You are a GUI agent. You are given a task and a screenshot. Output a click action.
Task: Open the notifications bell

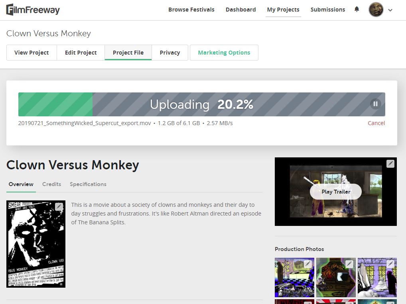pos(357,10)
